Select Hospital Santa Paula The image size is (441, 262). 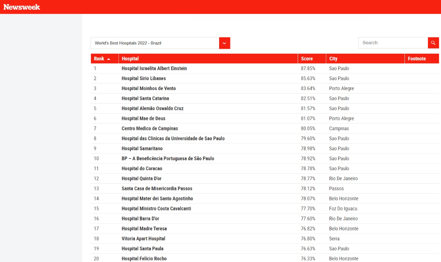pyautogui.click(x=143, y=248)
